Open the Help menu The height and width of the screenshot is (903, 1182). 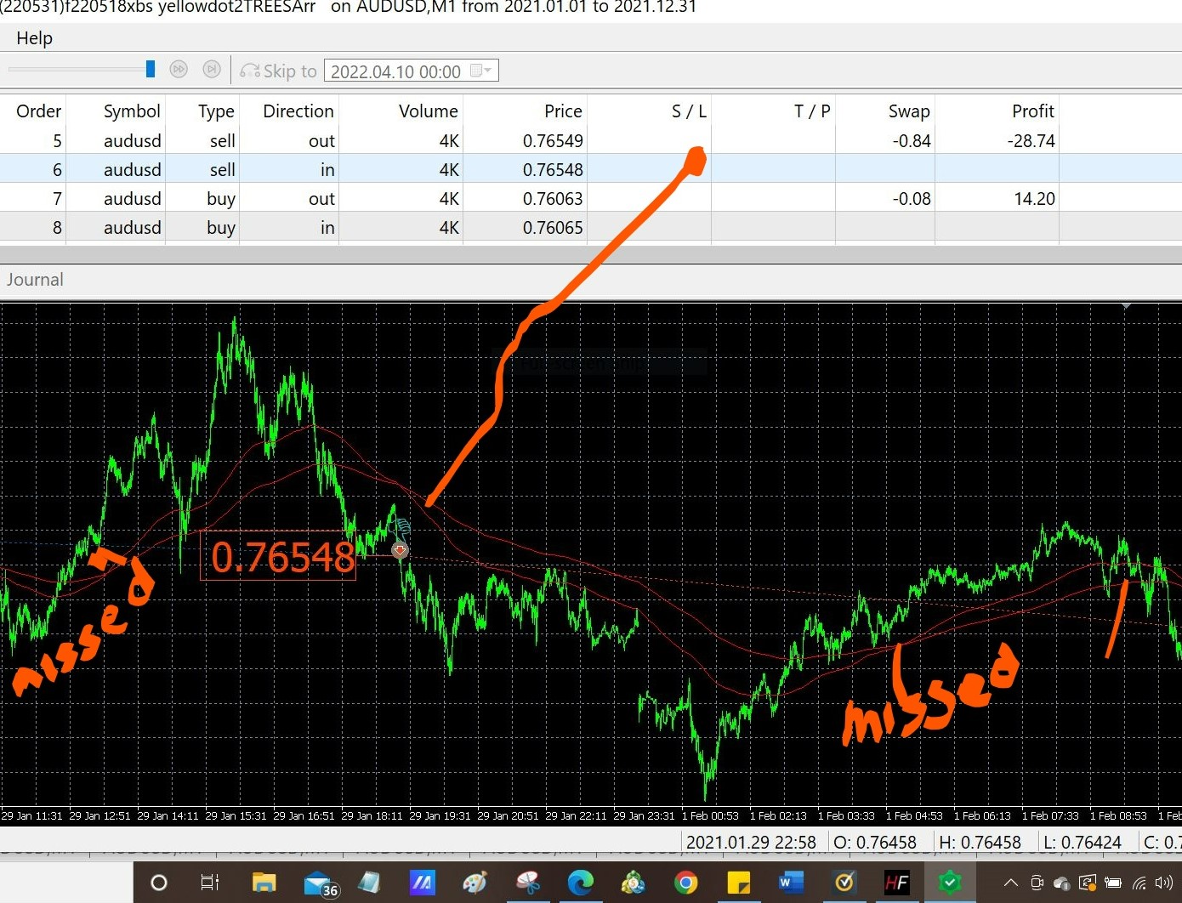34,38
